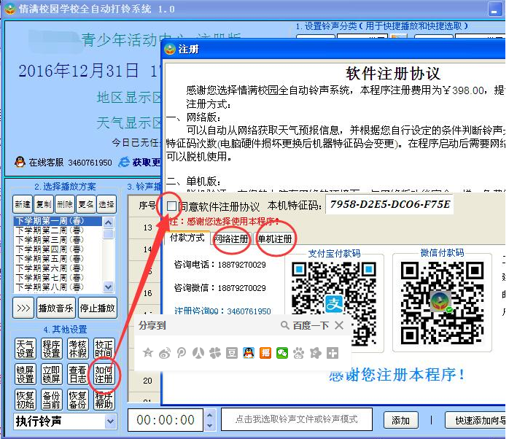Click 备份当前 button
The height and width of the screenshot is (439, 509).
coord(51,400)
